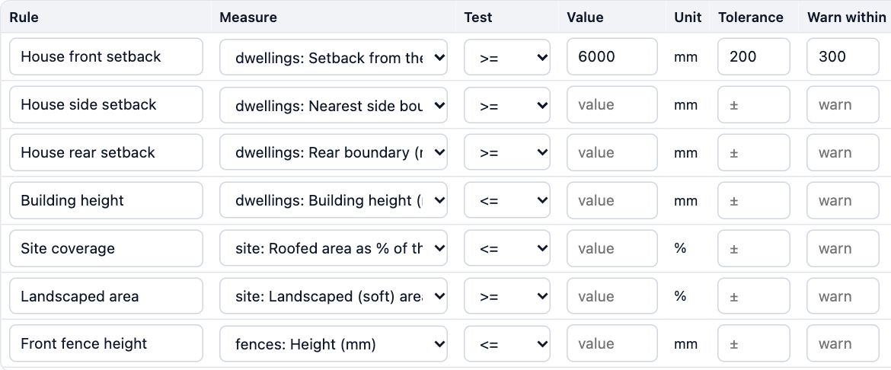
Task: Click the 'Test' column header
Action: point(478,18)
